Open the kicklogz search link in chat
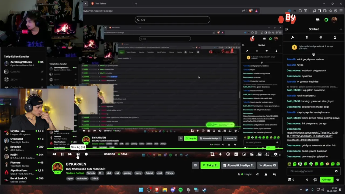Image resolution: width=345 pixels, height=194 pixels. coord(312,136)
